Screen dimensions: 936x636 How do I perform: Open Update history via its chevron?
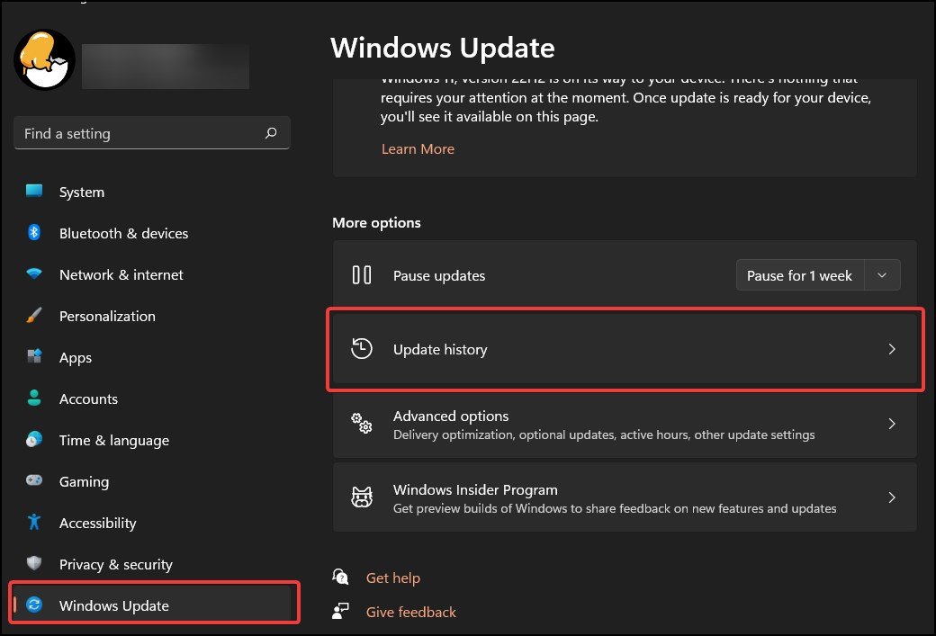[891, 349]
